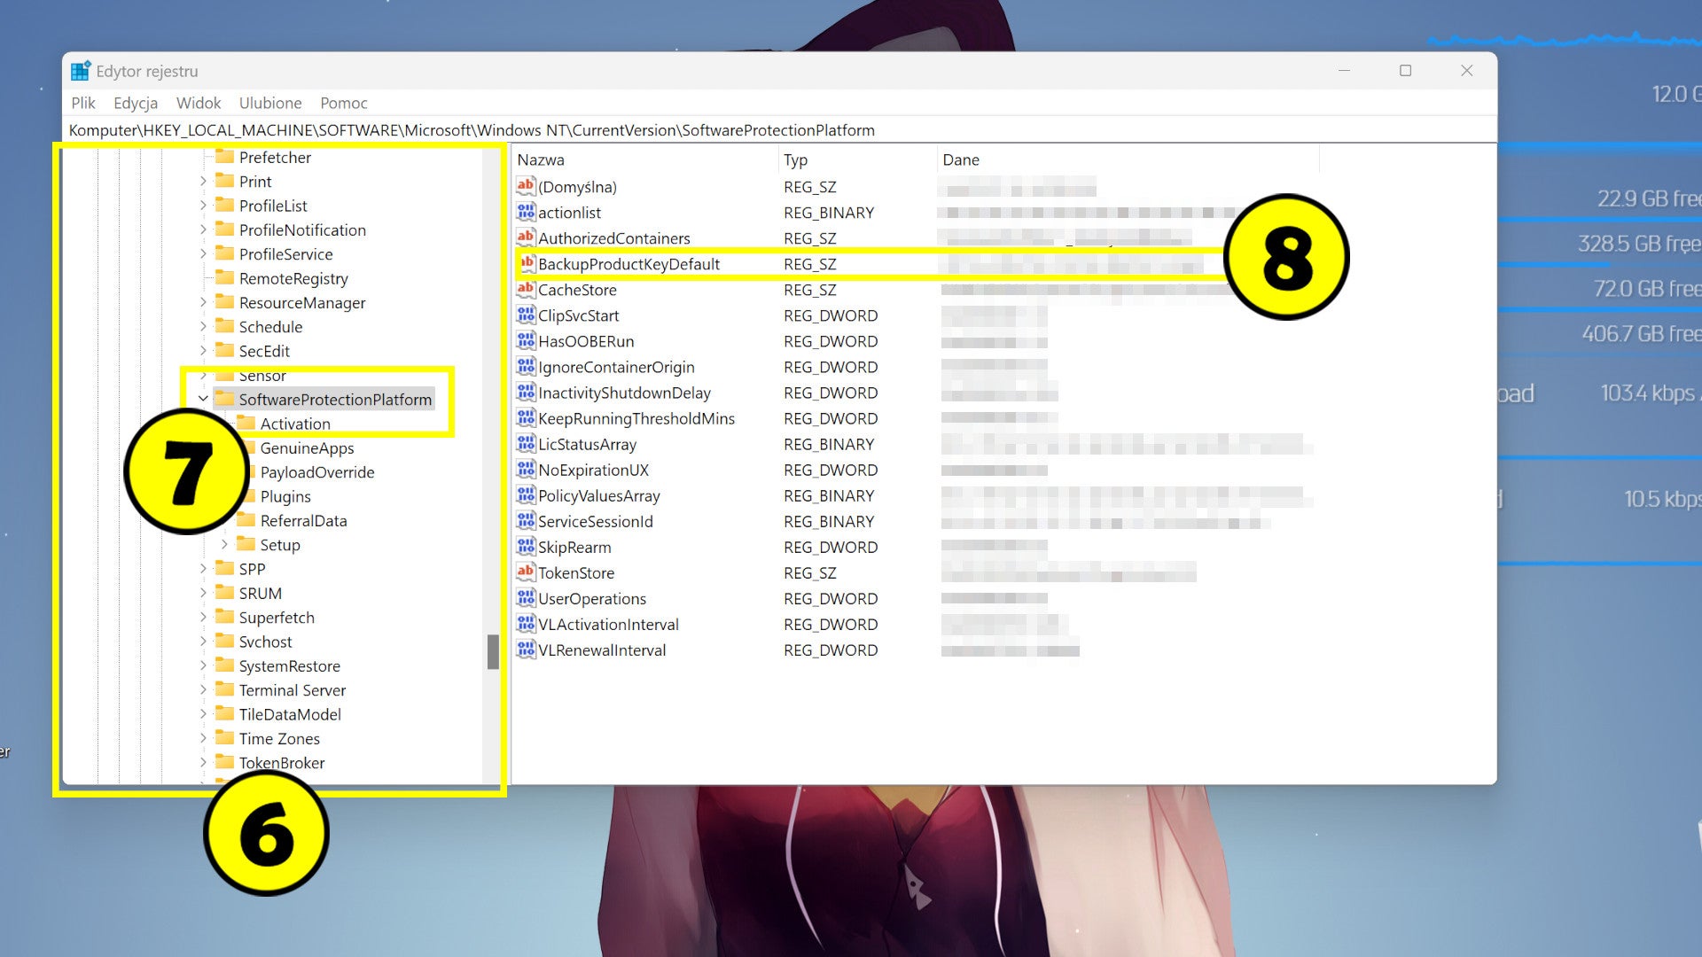1702x957 pixels.
Task: Select the TokenBroker key
Action: coord(282,762)
